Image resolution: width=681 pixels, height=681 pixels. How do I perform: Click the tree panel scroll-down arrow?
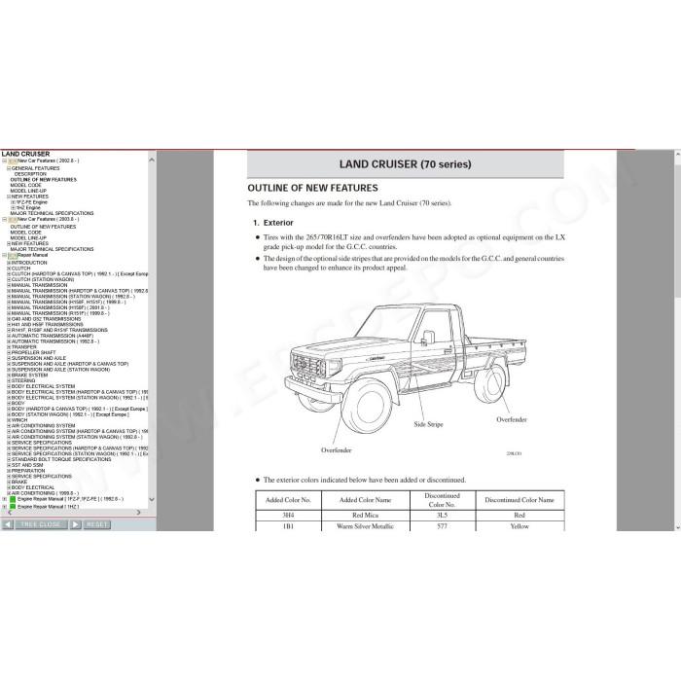click(x=152, y=499)
